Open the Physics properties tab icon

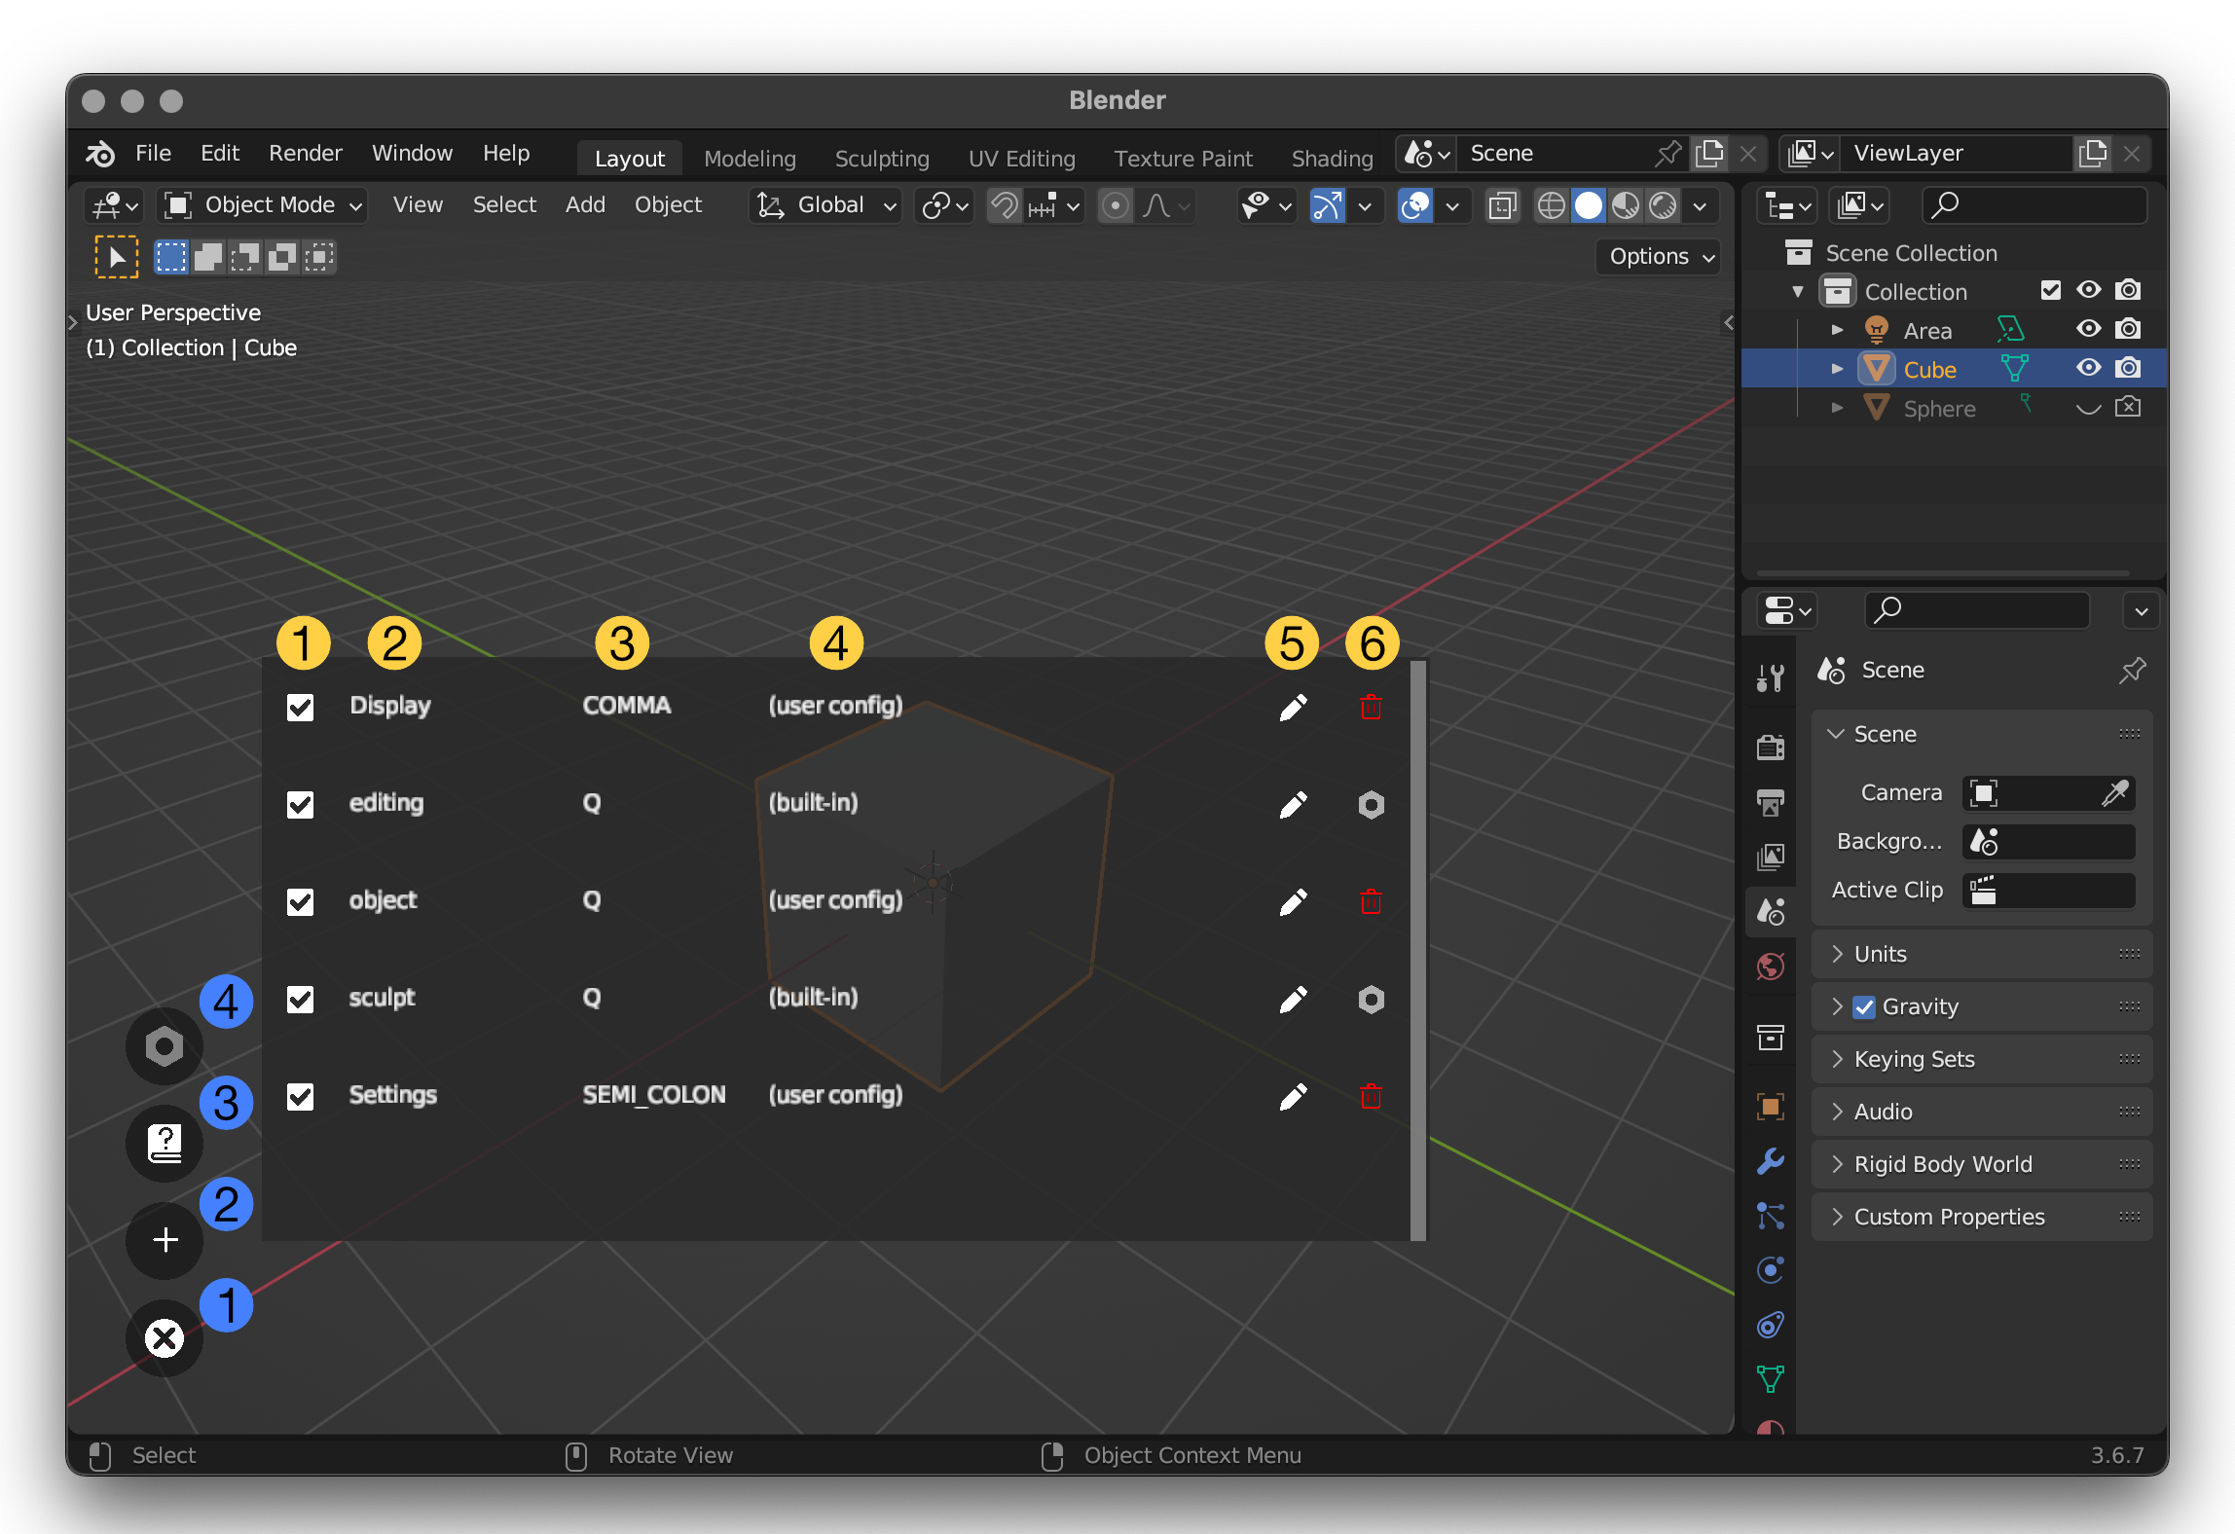point(1771,1269)
